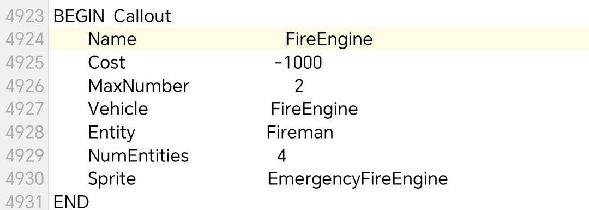Click line number 4931 in gutter
589x210 pixels.
[25, 202]
